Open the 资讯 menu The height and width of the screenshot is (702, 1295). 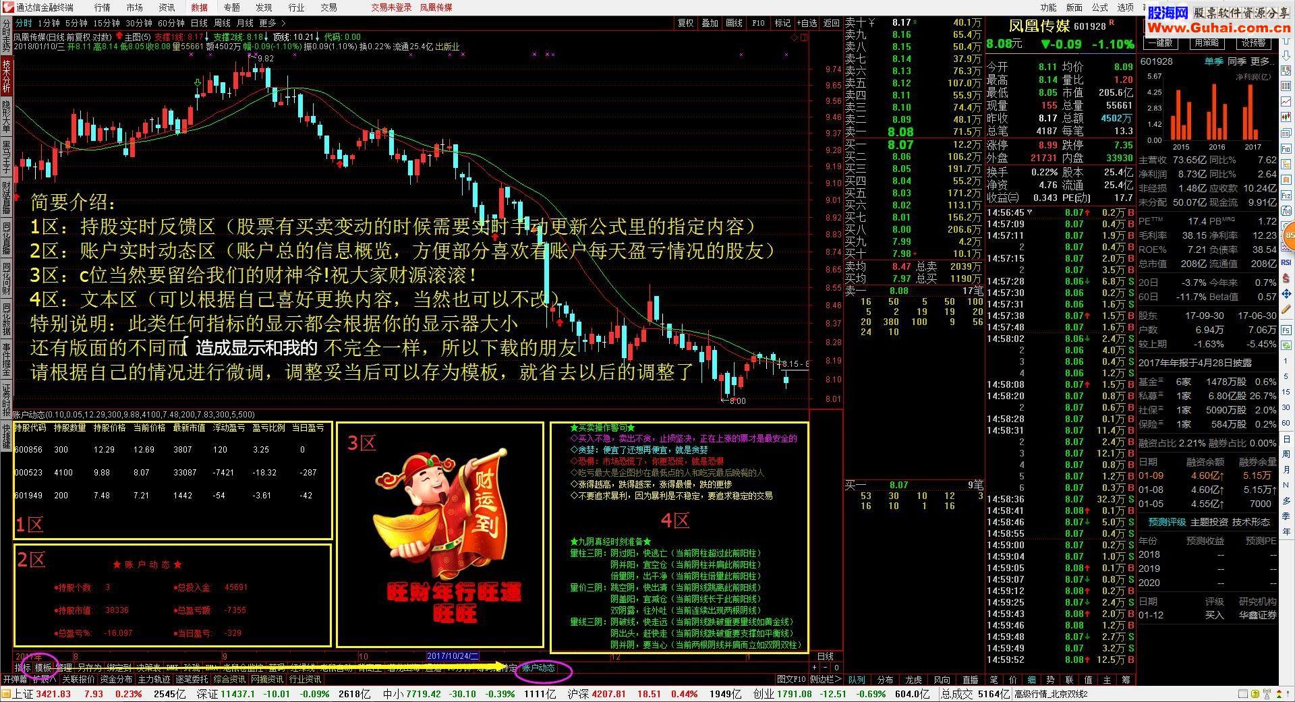[167, 7]
